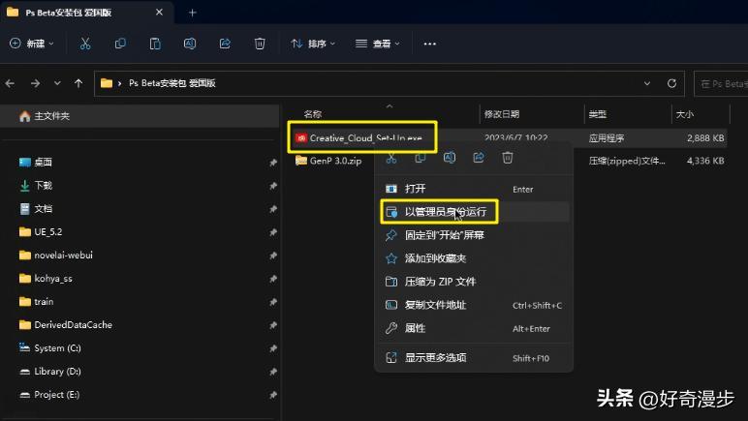Unpin kohya_ss with its pin icon

(x=273, y=279)
